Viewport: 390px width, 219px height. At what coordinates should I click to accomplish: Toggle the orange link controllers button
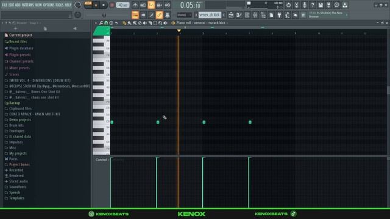[159, 15]
